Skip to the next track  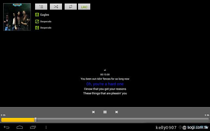click(x=116, y=112)
